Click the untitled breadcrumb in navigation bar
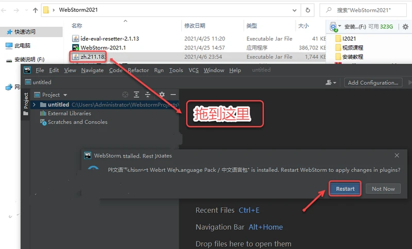412x249 pixels. [x=38, y=82]
